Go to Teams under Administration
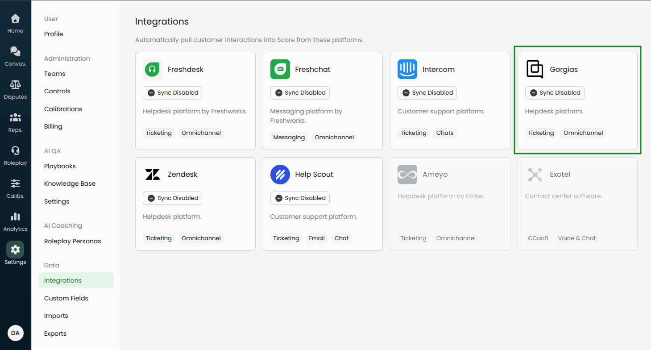The width and height of the screenshot is (651, 350). [54, 74]
